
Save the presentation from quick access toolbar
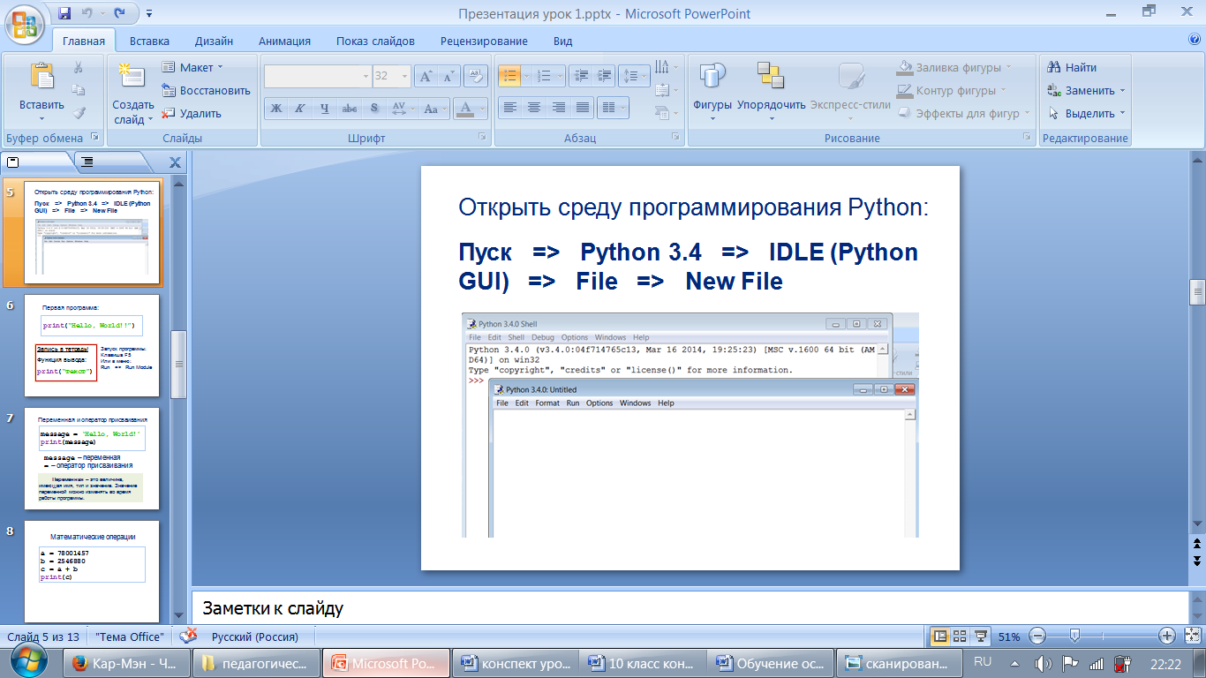(64, 13)
